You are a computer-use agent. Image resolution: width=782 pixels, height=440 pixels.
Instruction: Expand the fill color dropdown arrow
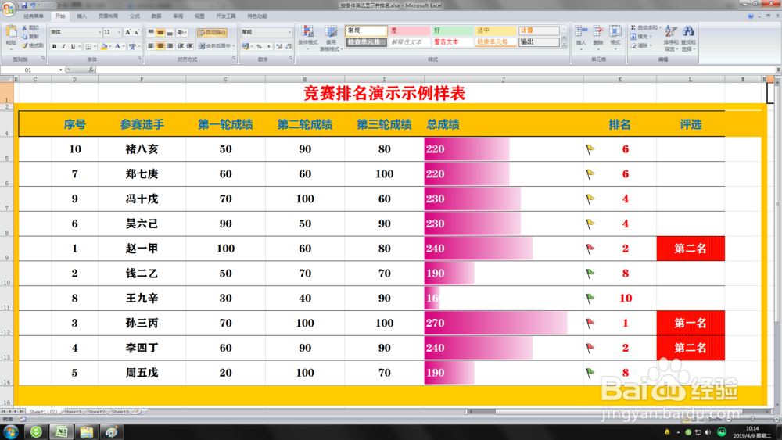tap(109, 46)
